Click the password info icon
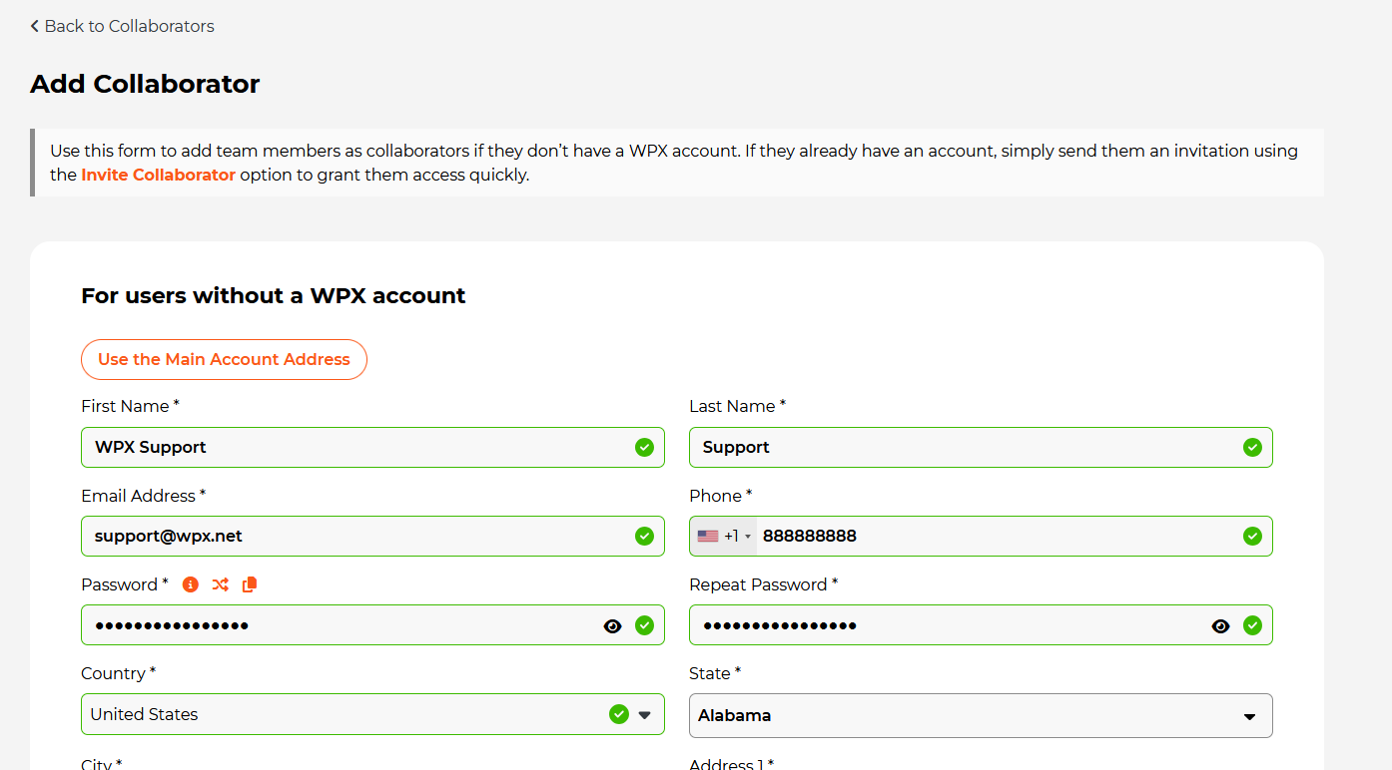Image resolution: width=1392 pixels, height=770 pixels. [x=190, y=584]
